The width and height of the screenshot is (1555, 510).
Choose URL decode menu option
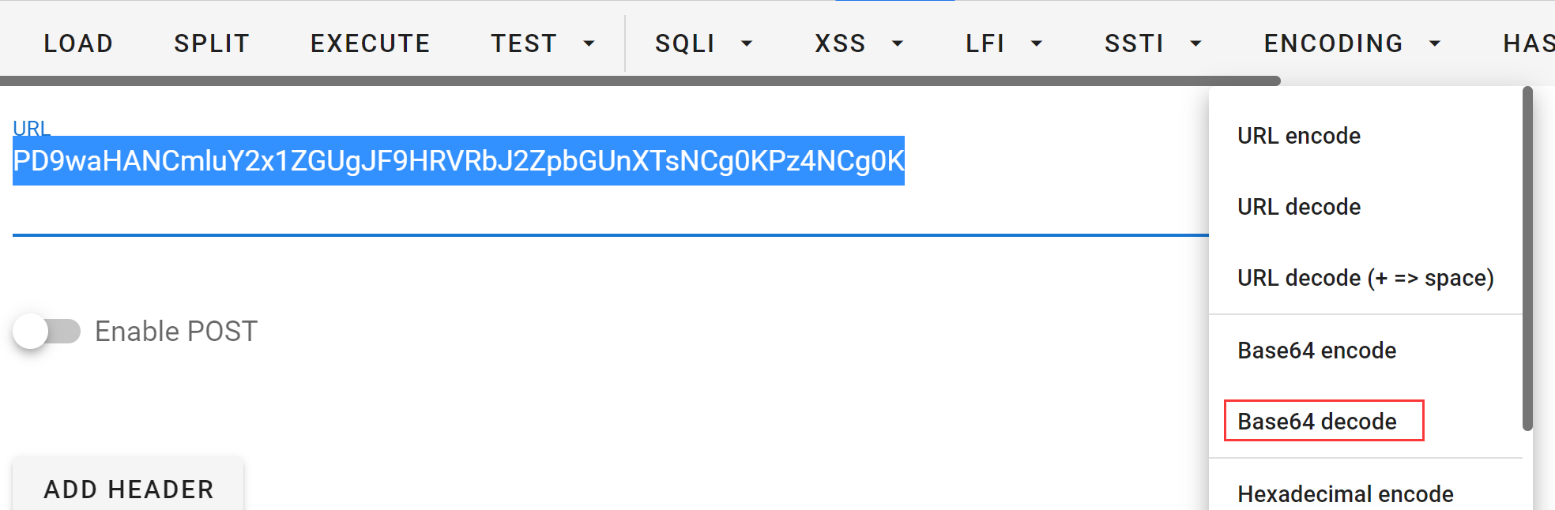click(x=1299, y=207)
